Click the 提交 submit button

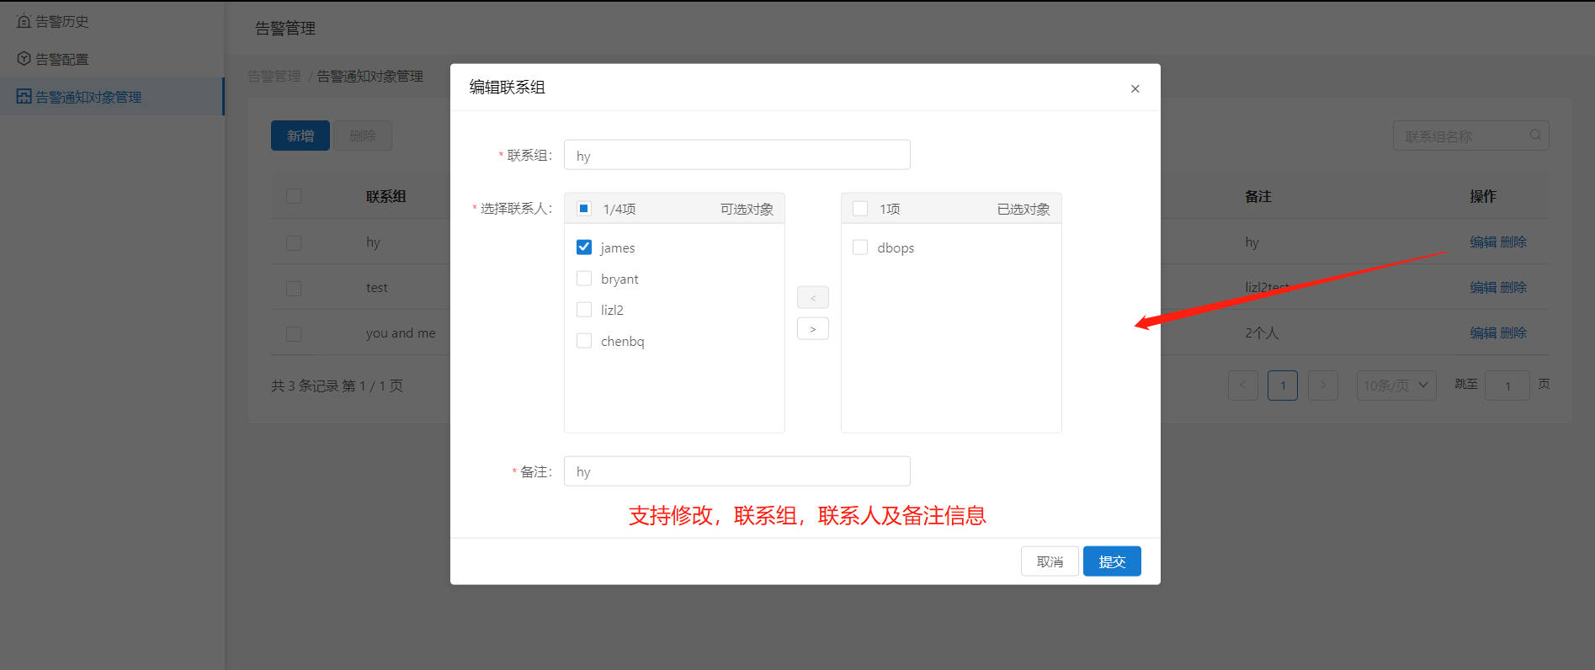coord(1112,561)
